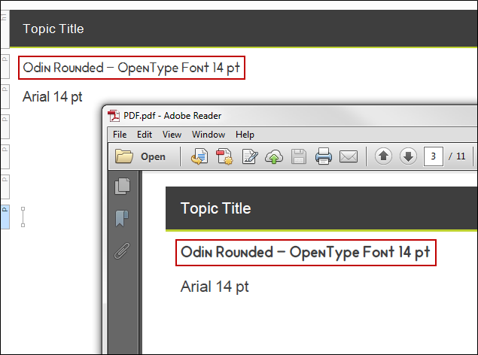Screen dimensions: 478x355
Task: Open the View menu
Action: [x=172, y=135]
